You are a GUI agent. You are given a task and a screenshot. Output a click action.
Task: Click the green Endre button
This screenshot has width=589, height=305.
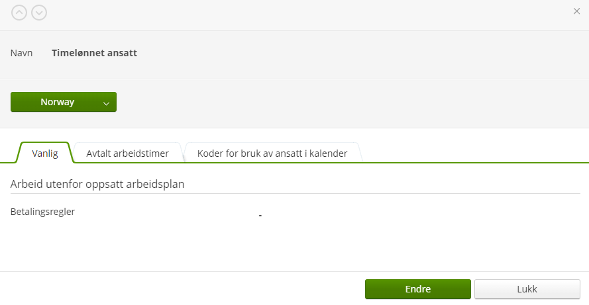pos(417,289)
